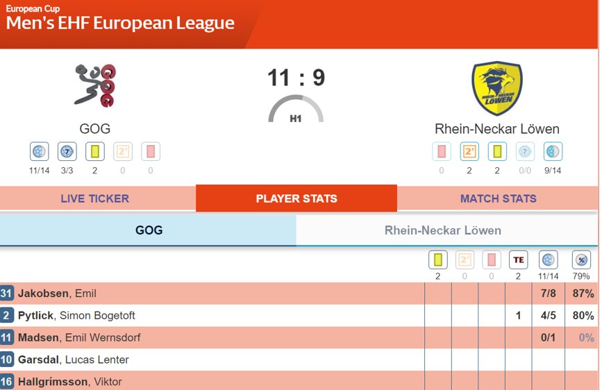Click the Rhein-Neckar Löwen team crest

pos(496,88)
